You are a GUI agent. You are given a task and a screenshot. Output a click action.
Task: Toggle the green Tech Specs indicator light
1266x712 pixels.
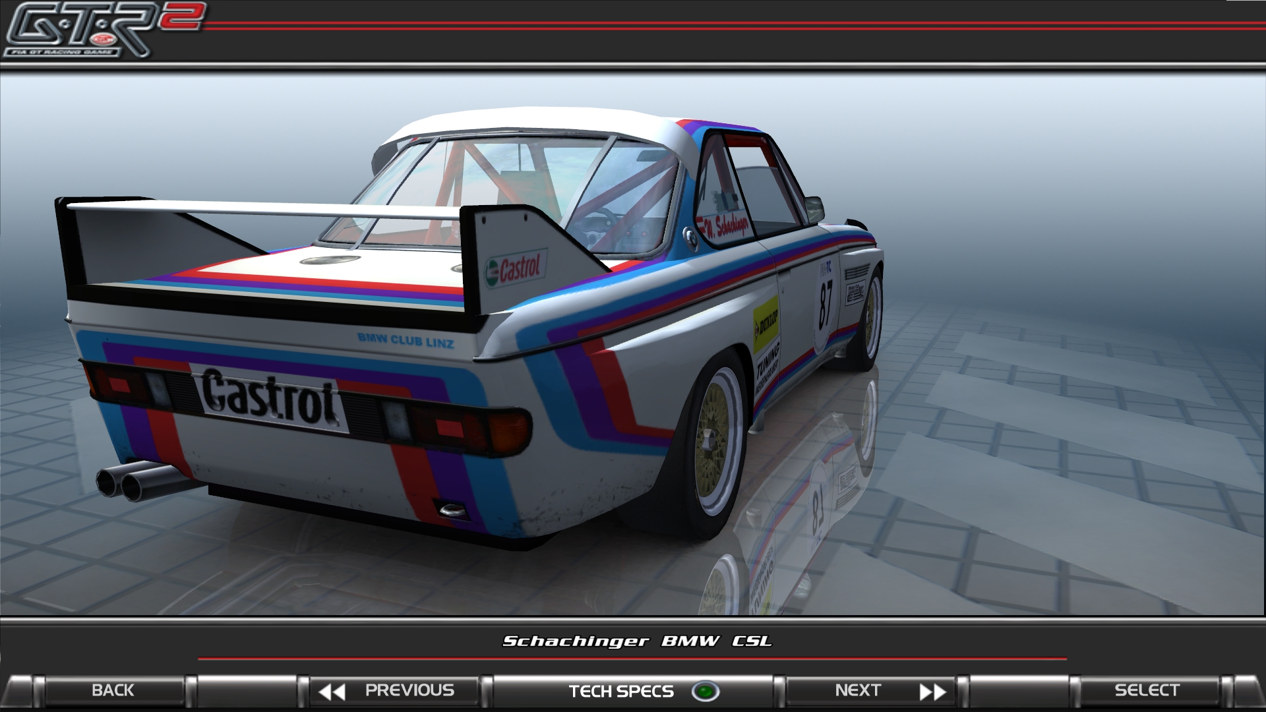click(x=705, y=692)
